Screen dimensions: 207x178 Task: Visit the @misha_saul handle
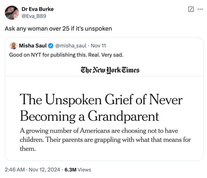pos(71,46)
